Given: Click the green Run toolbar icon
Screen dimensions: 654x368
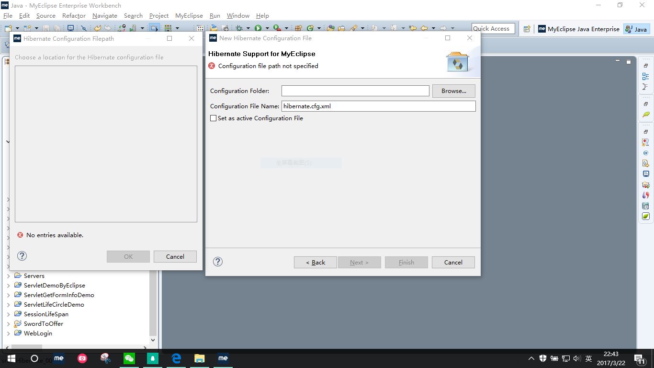Looking at the screenshot, I should [258, 28].
